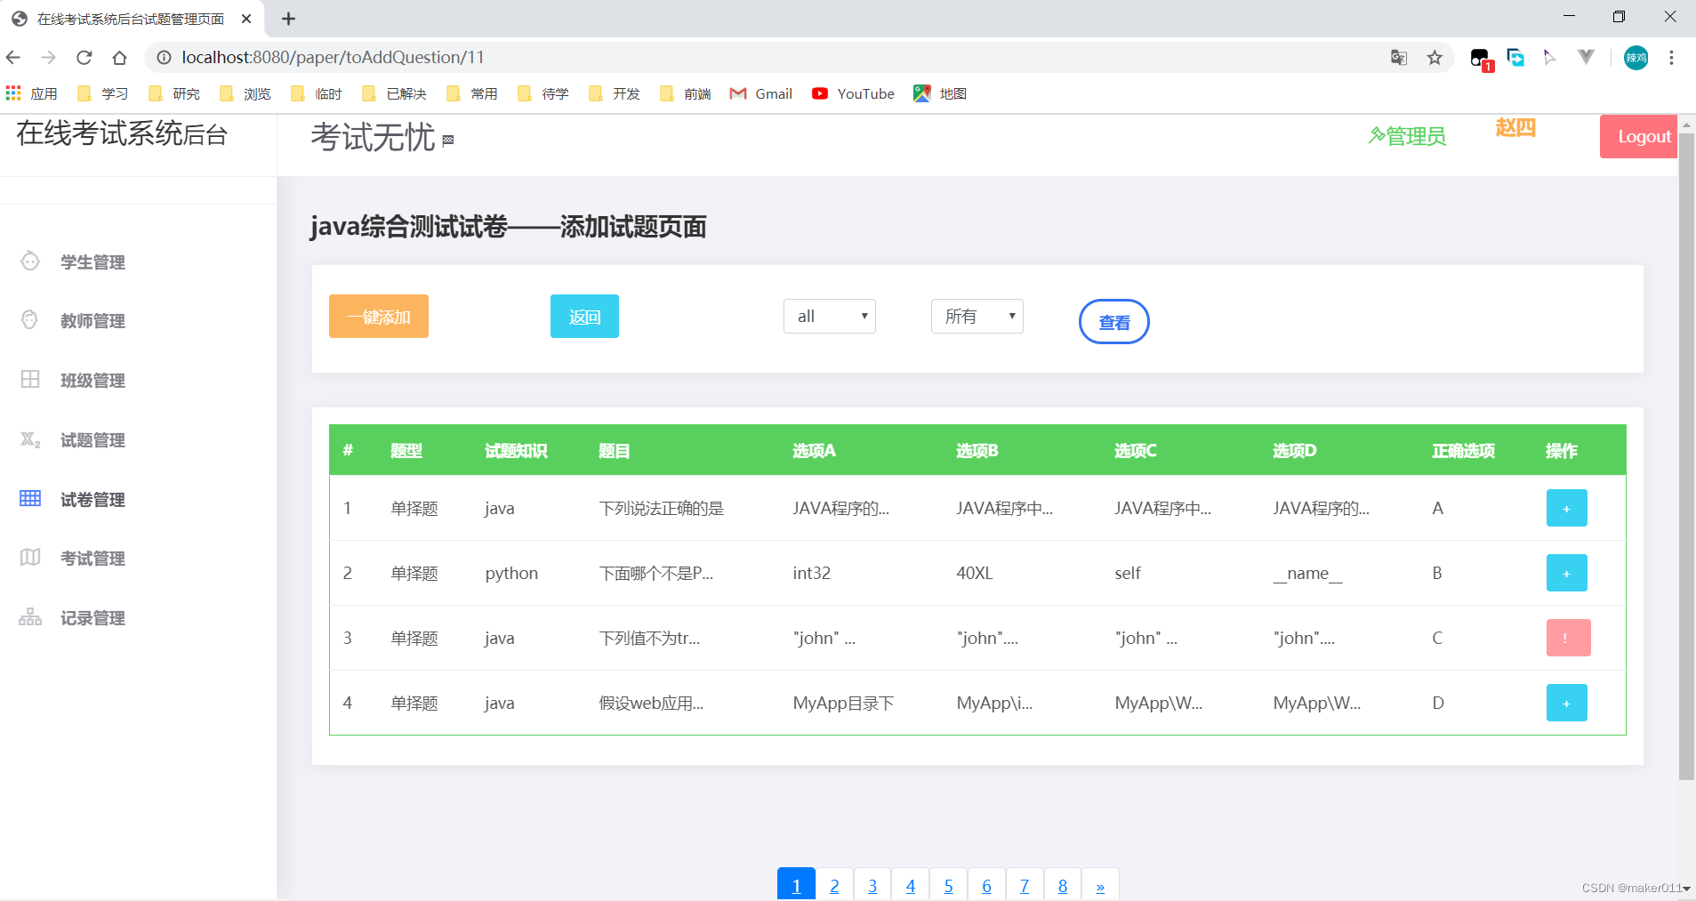Image resolution: width=1696 pixels, height=901 pixels.
Task: Open Gmail from the bookmarks bar icon
Action: pyautogui.click(x=739, y=93)
